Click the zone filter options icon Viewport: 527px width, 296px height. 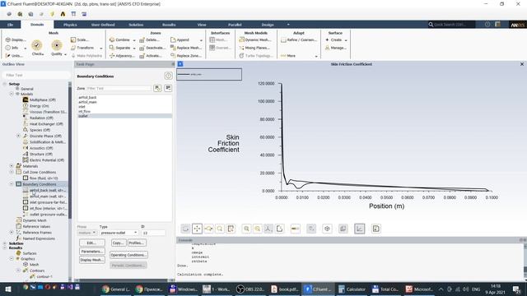(x=168, y=88)
